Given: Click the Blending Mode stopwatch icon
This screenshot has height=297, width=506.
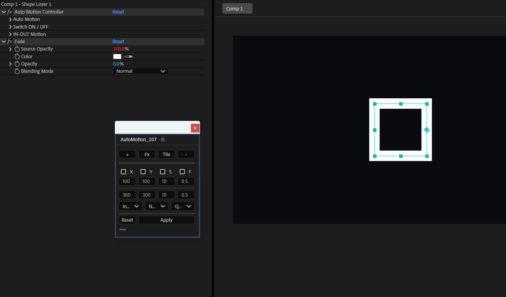Looking at the screenshot, I should pos(17,71).
